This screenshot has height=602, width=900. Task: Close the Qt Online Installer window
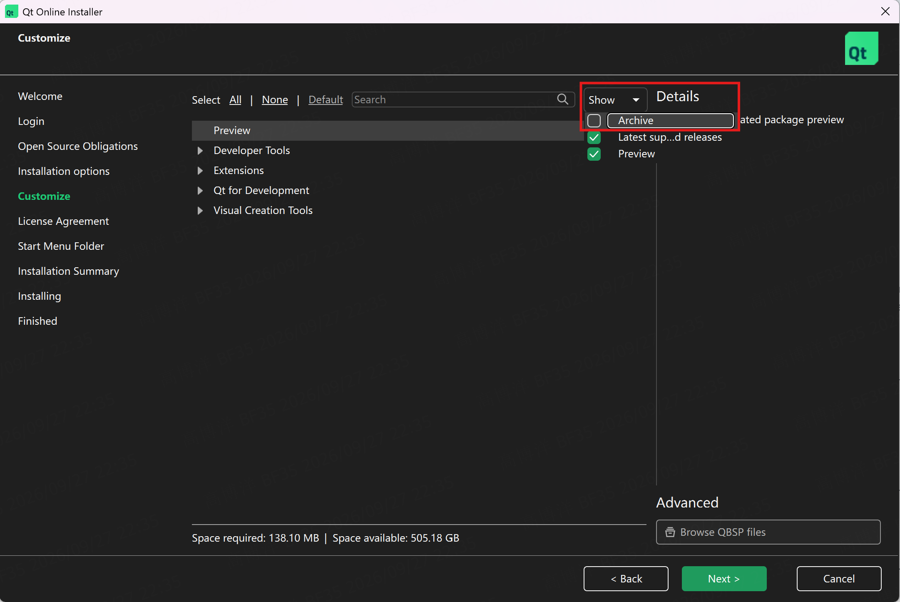[885, 12]
